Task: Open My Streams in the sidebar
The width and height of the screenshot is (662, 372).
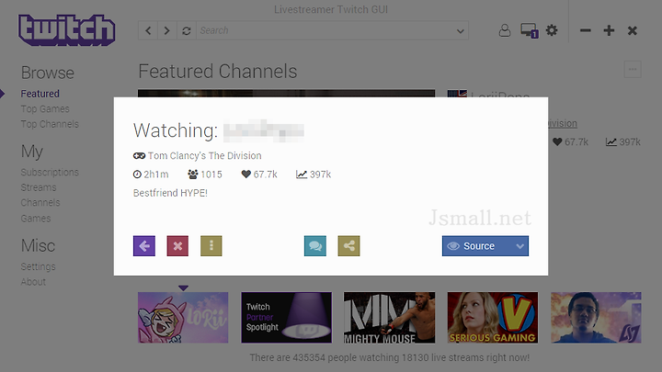Action: tap(39, 187)
